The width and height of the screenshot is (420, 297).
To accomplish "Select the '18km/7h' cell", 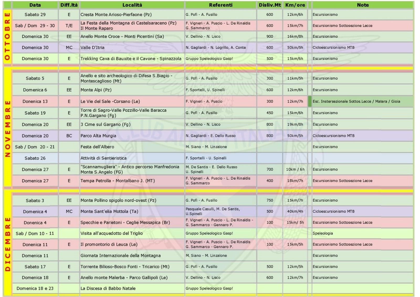I will click(x=295, y=181).
